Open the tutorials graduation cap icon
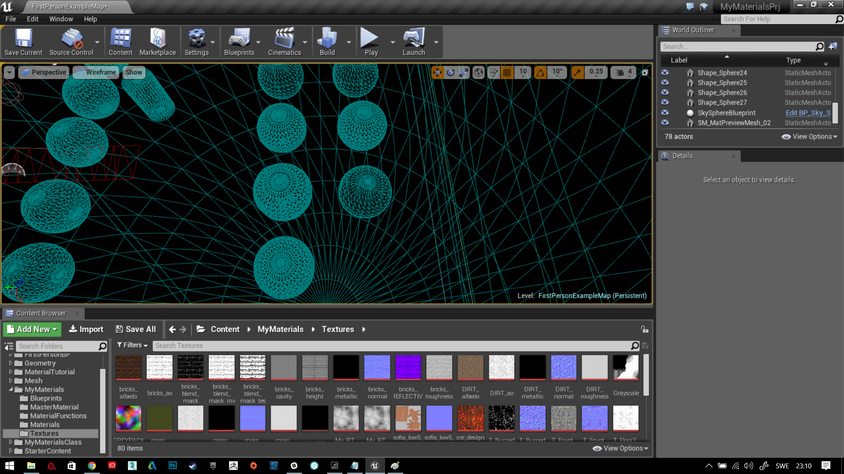844x474 pixels. coord(704,7)
